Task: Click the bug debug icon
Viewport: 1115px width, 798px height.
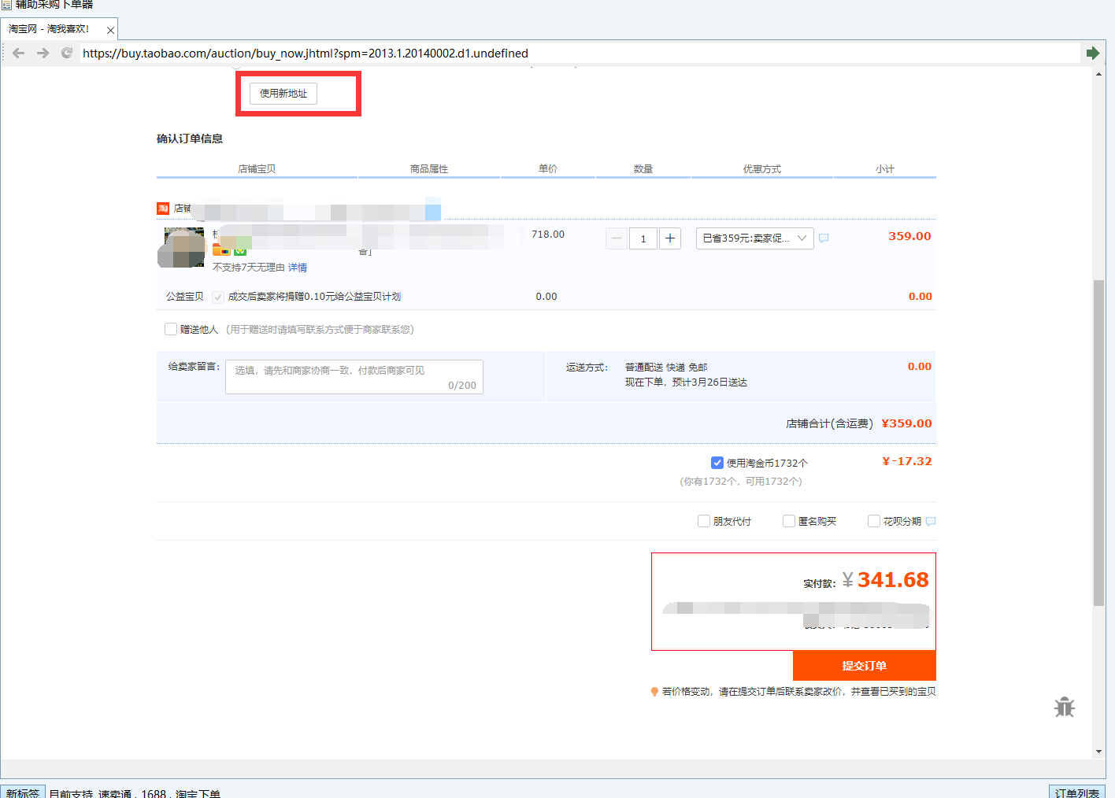Action: coord(1065,707)
